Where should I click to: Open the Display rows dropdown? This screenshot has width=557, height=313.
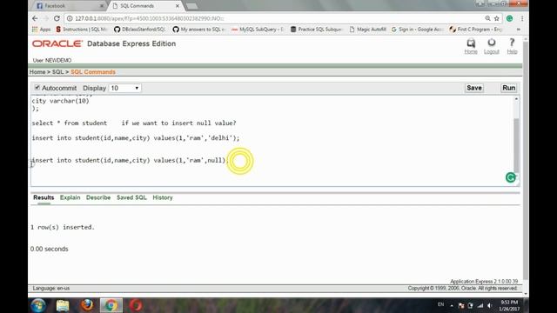coord(124,88)
